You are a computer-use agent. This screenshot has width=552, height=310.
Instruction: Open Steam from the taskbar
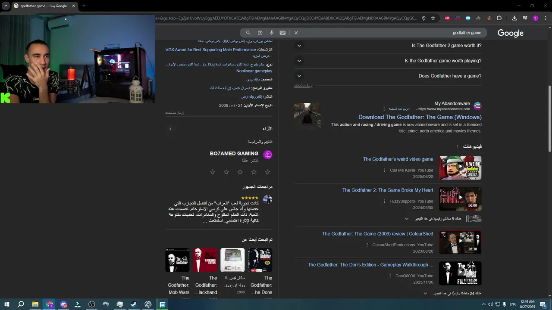coord(134,304)
